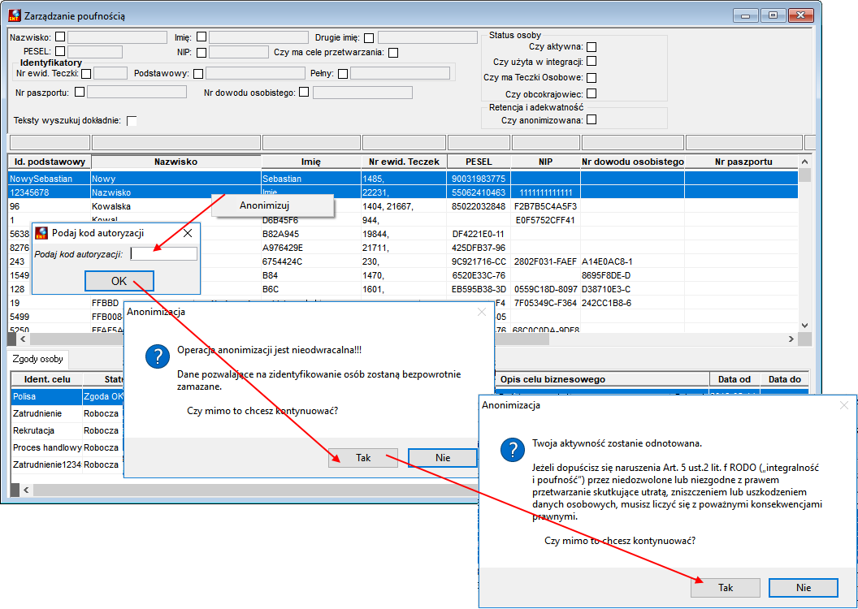
Task: Click the table's vertical scrollbar down arrow
Action: tap(804, 326)
